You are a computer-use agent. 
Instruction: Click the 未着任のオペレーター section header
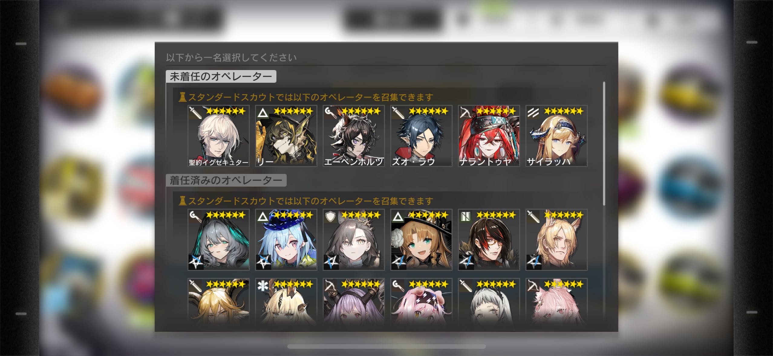pyautogui.click(x=221, y=76)
